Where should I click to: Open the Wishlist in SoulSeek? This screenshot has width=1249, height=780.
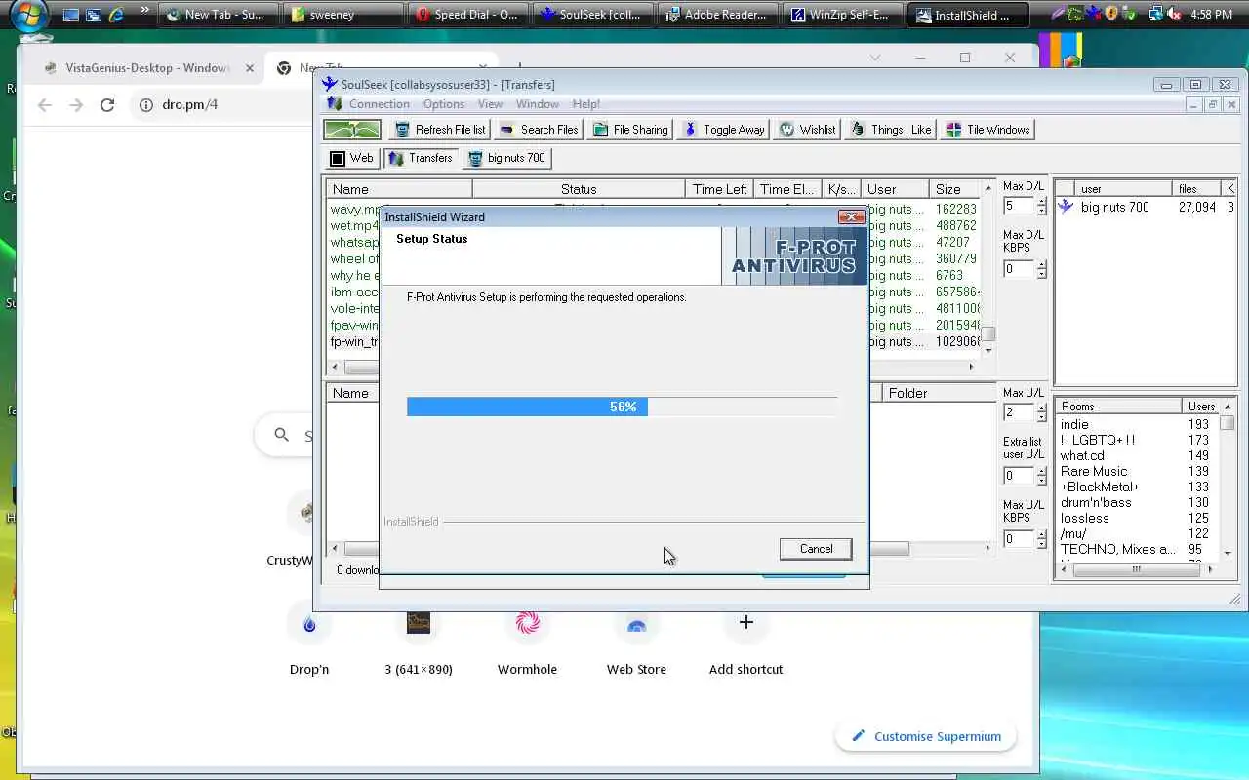pos(807,130)
